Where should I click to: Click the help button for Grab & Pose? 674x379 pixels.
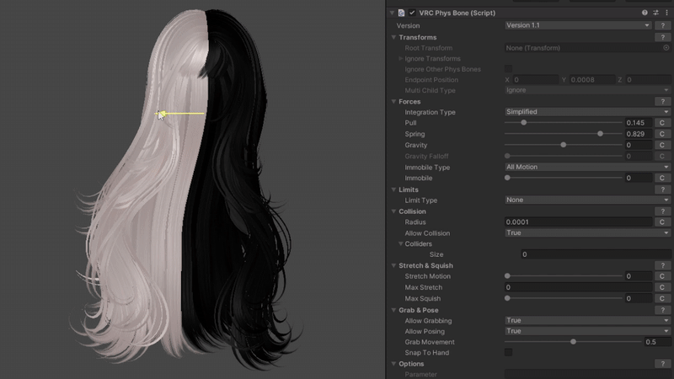(662, 310)
